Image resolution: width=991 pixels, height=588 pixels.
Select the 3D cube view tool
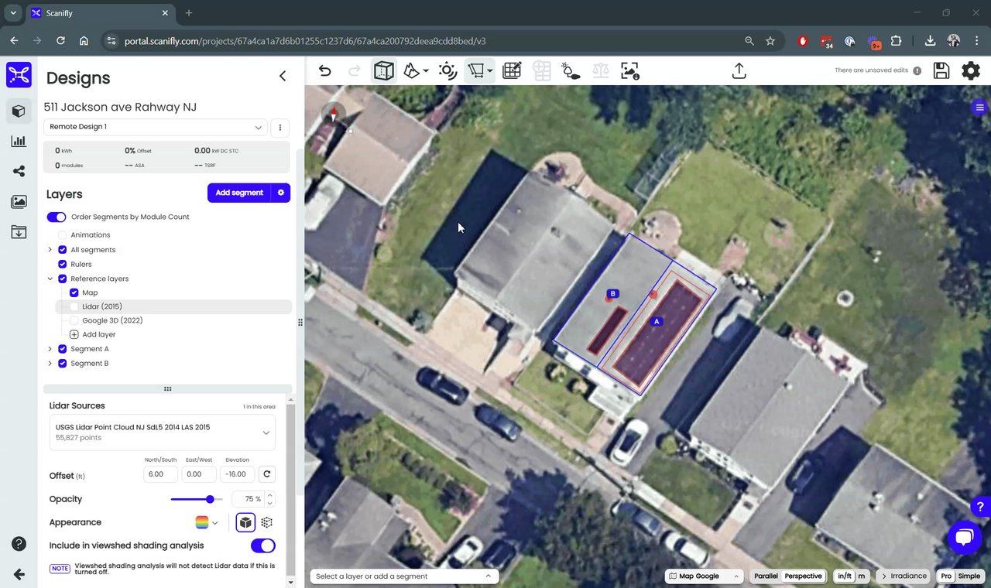point(383,71)
